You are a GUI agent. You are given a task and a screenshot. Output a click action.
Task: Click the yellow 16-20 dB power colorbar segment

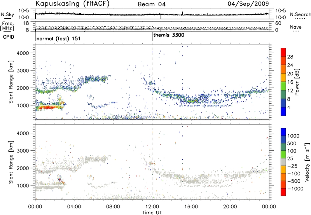tap(283, 77)
